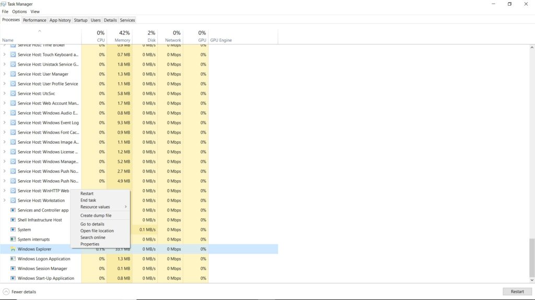Click the Windows Logon Application icon
The height and width of the screenshot is (300, 535).
tap(13, 259)
